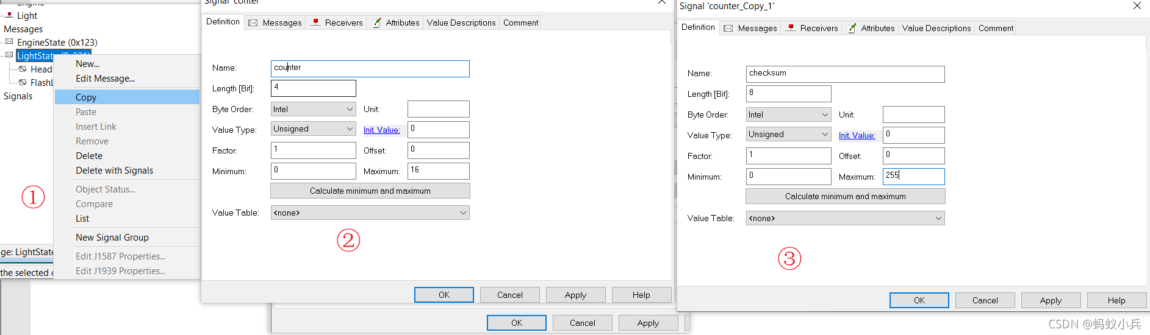Focus Length field showing 8
Viewport: 1150px width, 335px height.
pos(789,94)
